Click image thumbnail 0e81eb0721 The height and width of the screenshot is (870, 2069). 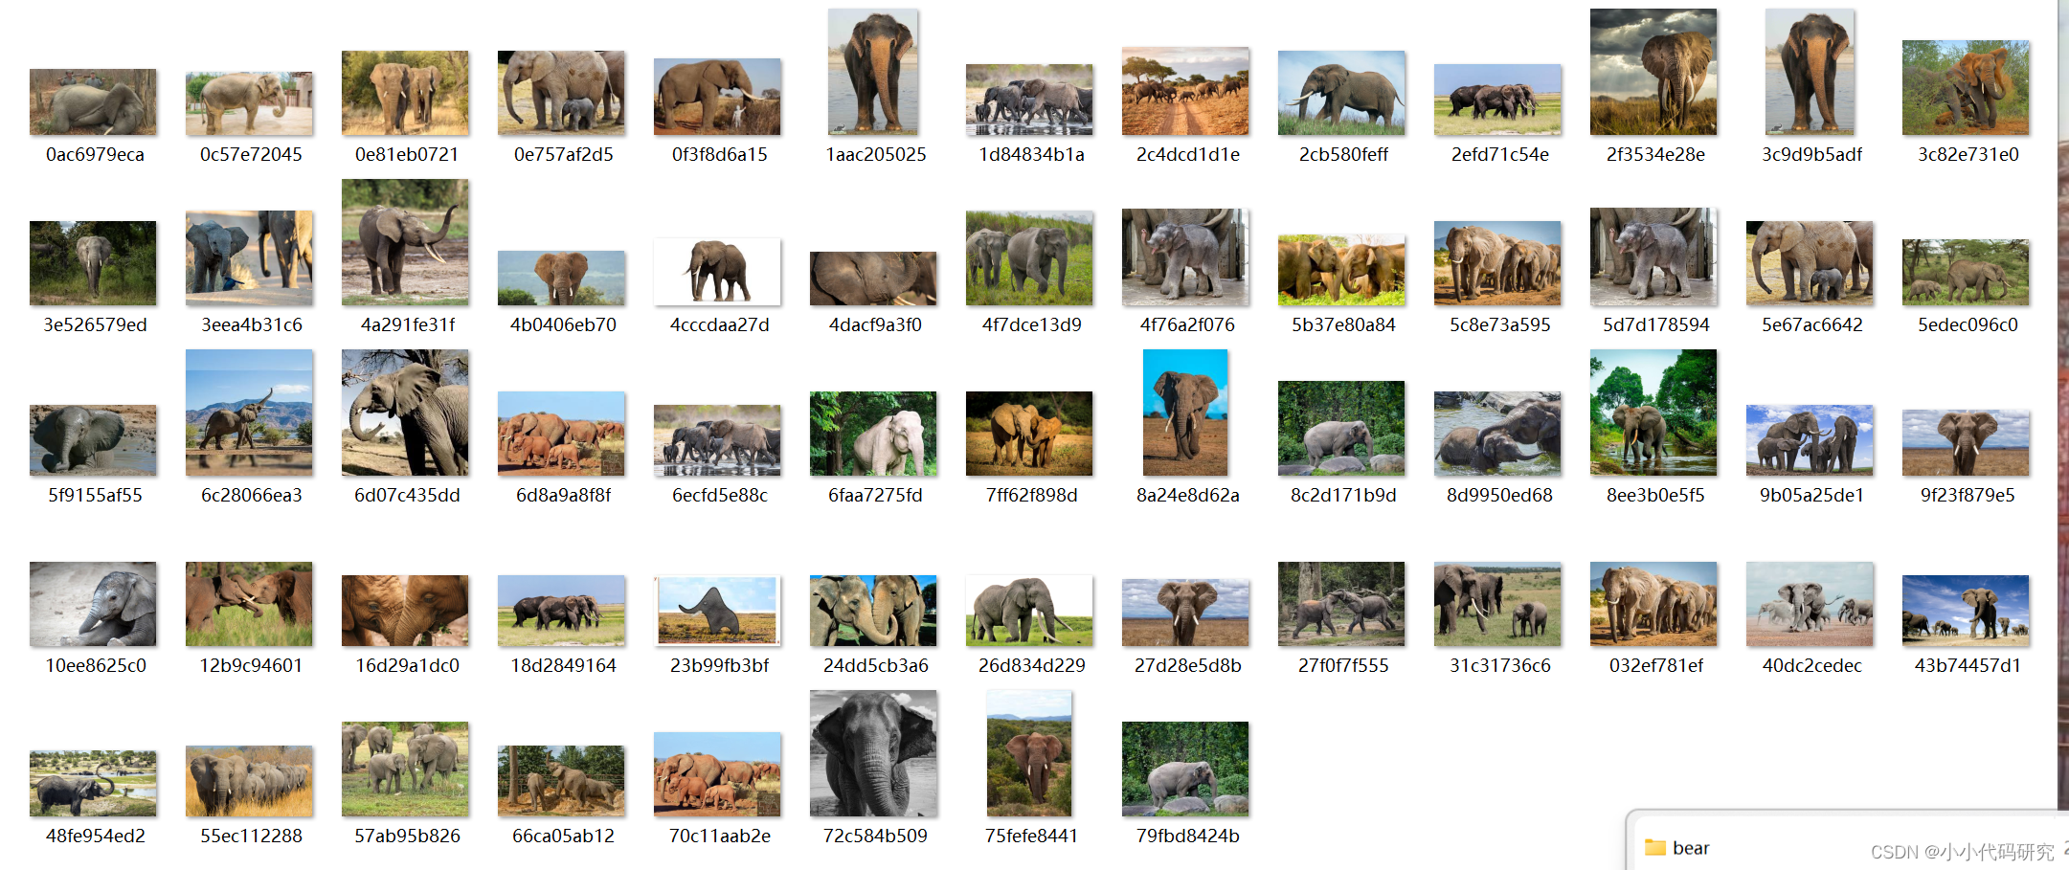[x=405, y=93]
